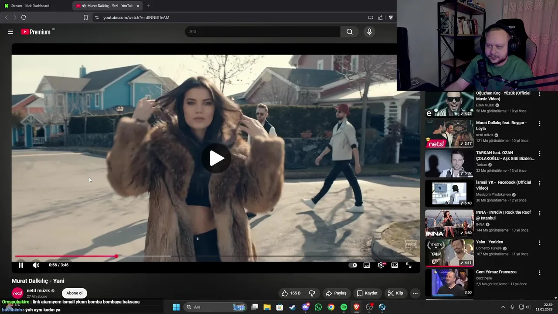The width and height of the screenshot is (558, 314).
Task: Enter fullscreen mode in the player
Action: pos(408,265)
